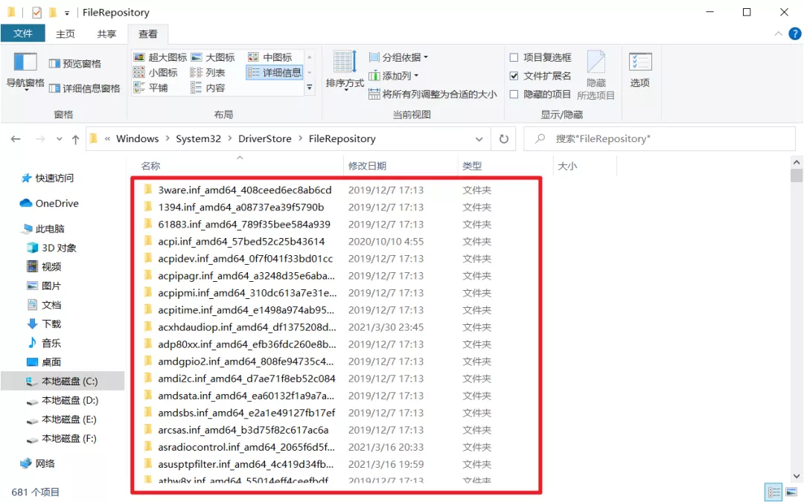The height and width of the screenshot is (502, 804).
Task: Click scroll down arrow of file list
Action: click(796, 476)
